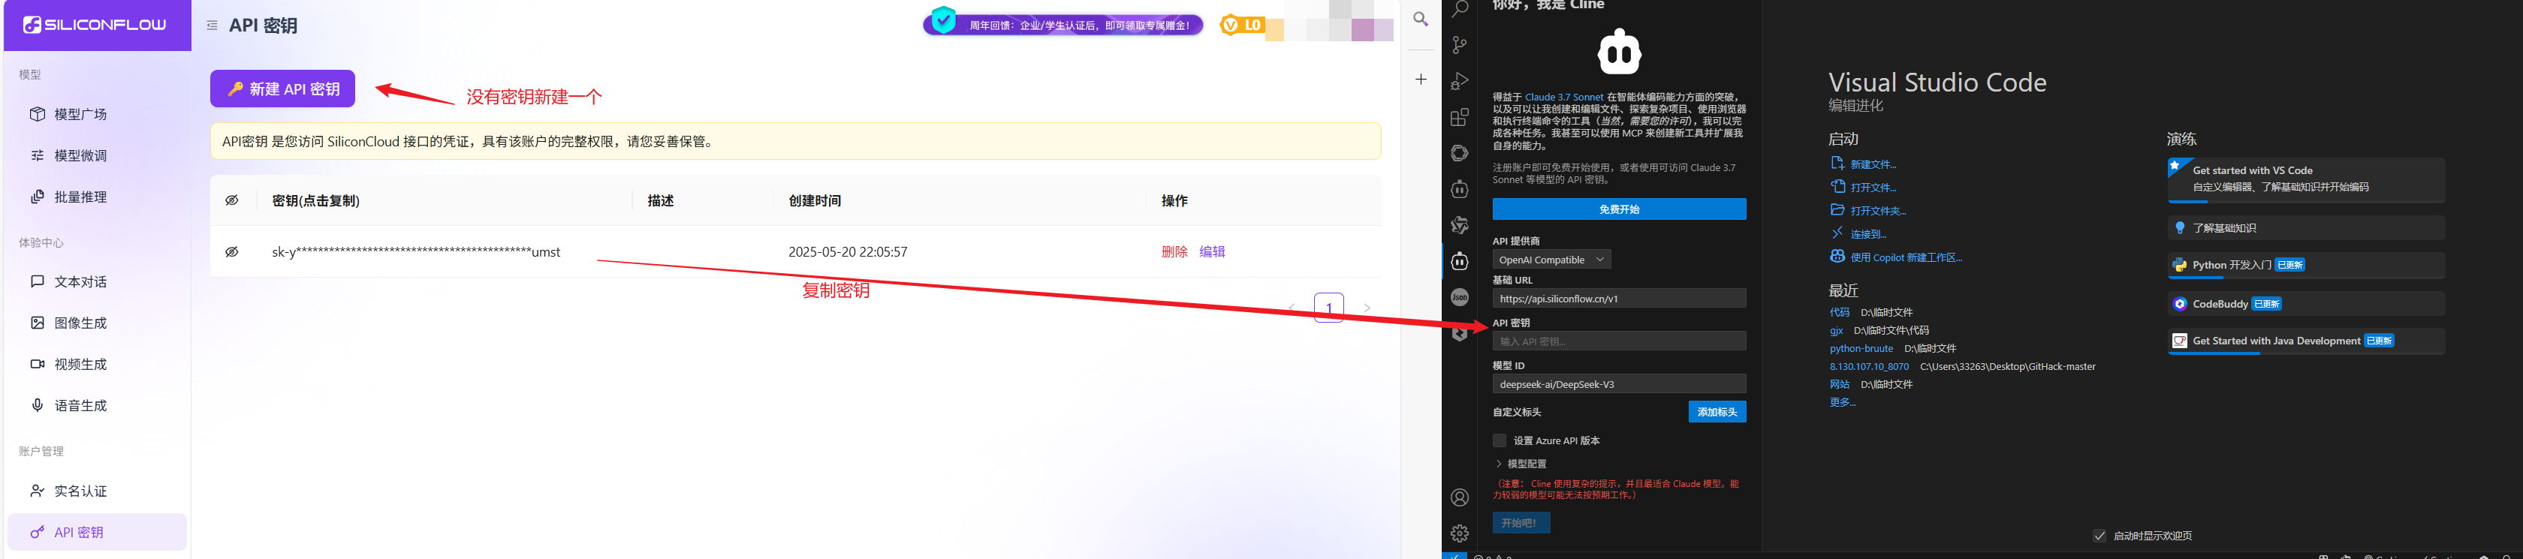Image resolution: width=2523 pixels, height=559 pixels.
Task: Open Get Started with Java Development walkthrough
Action: tap(2305, 341)
